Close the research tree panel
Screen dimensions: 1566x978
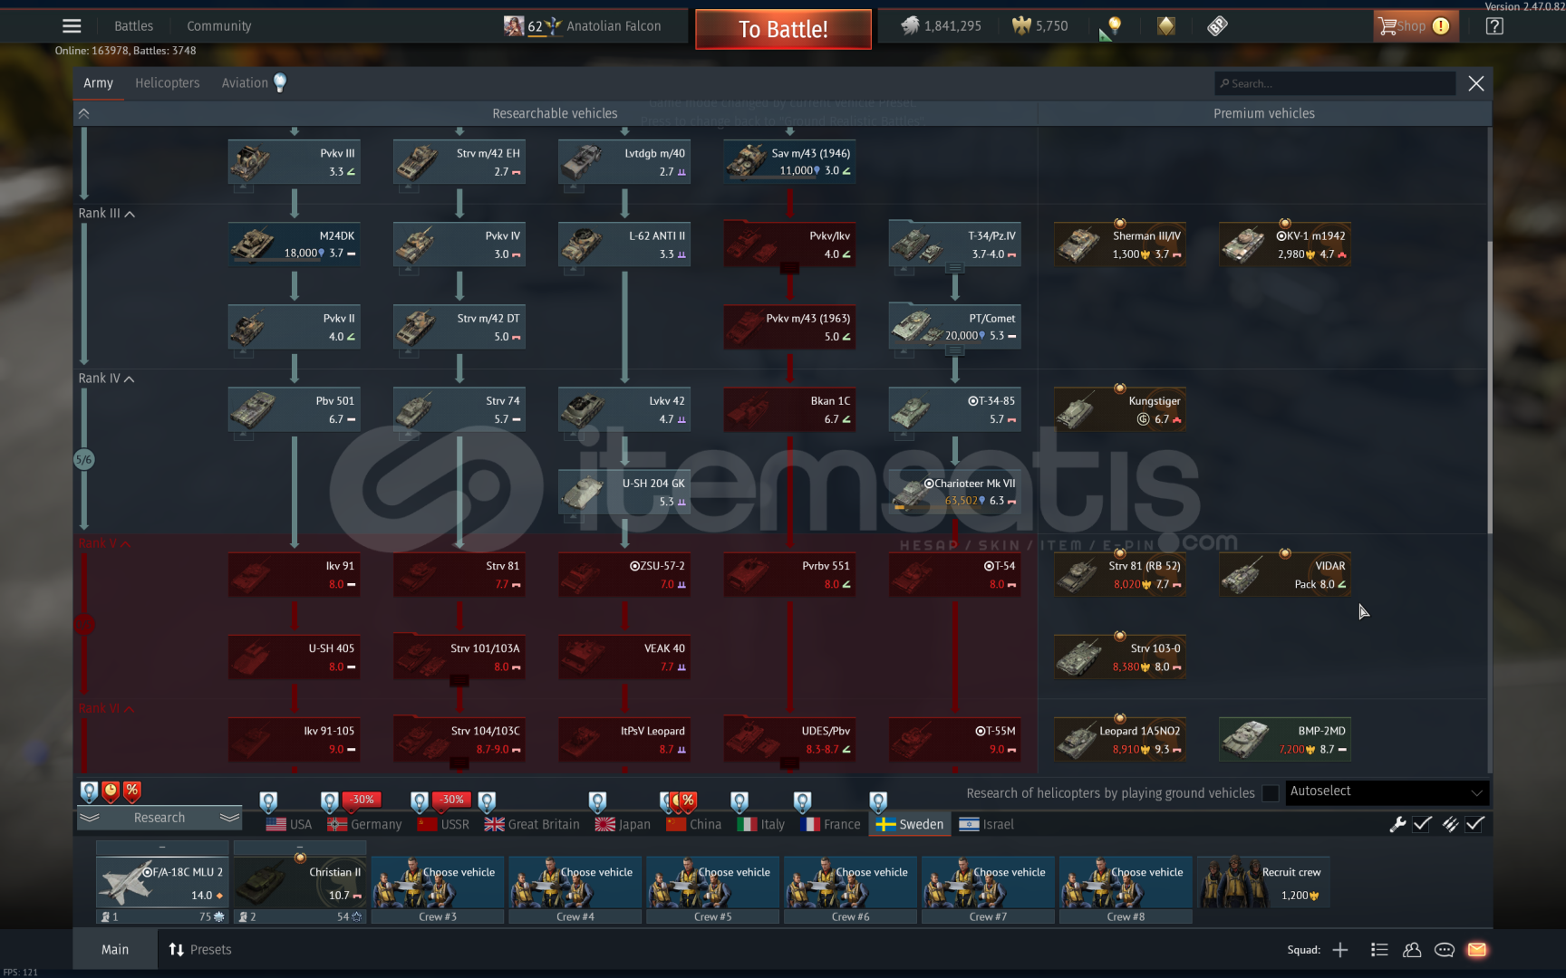click(x=1476, y=83)
